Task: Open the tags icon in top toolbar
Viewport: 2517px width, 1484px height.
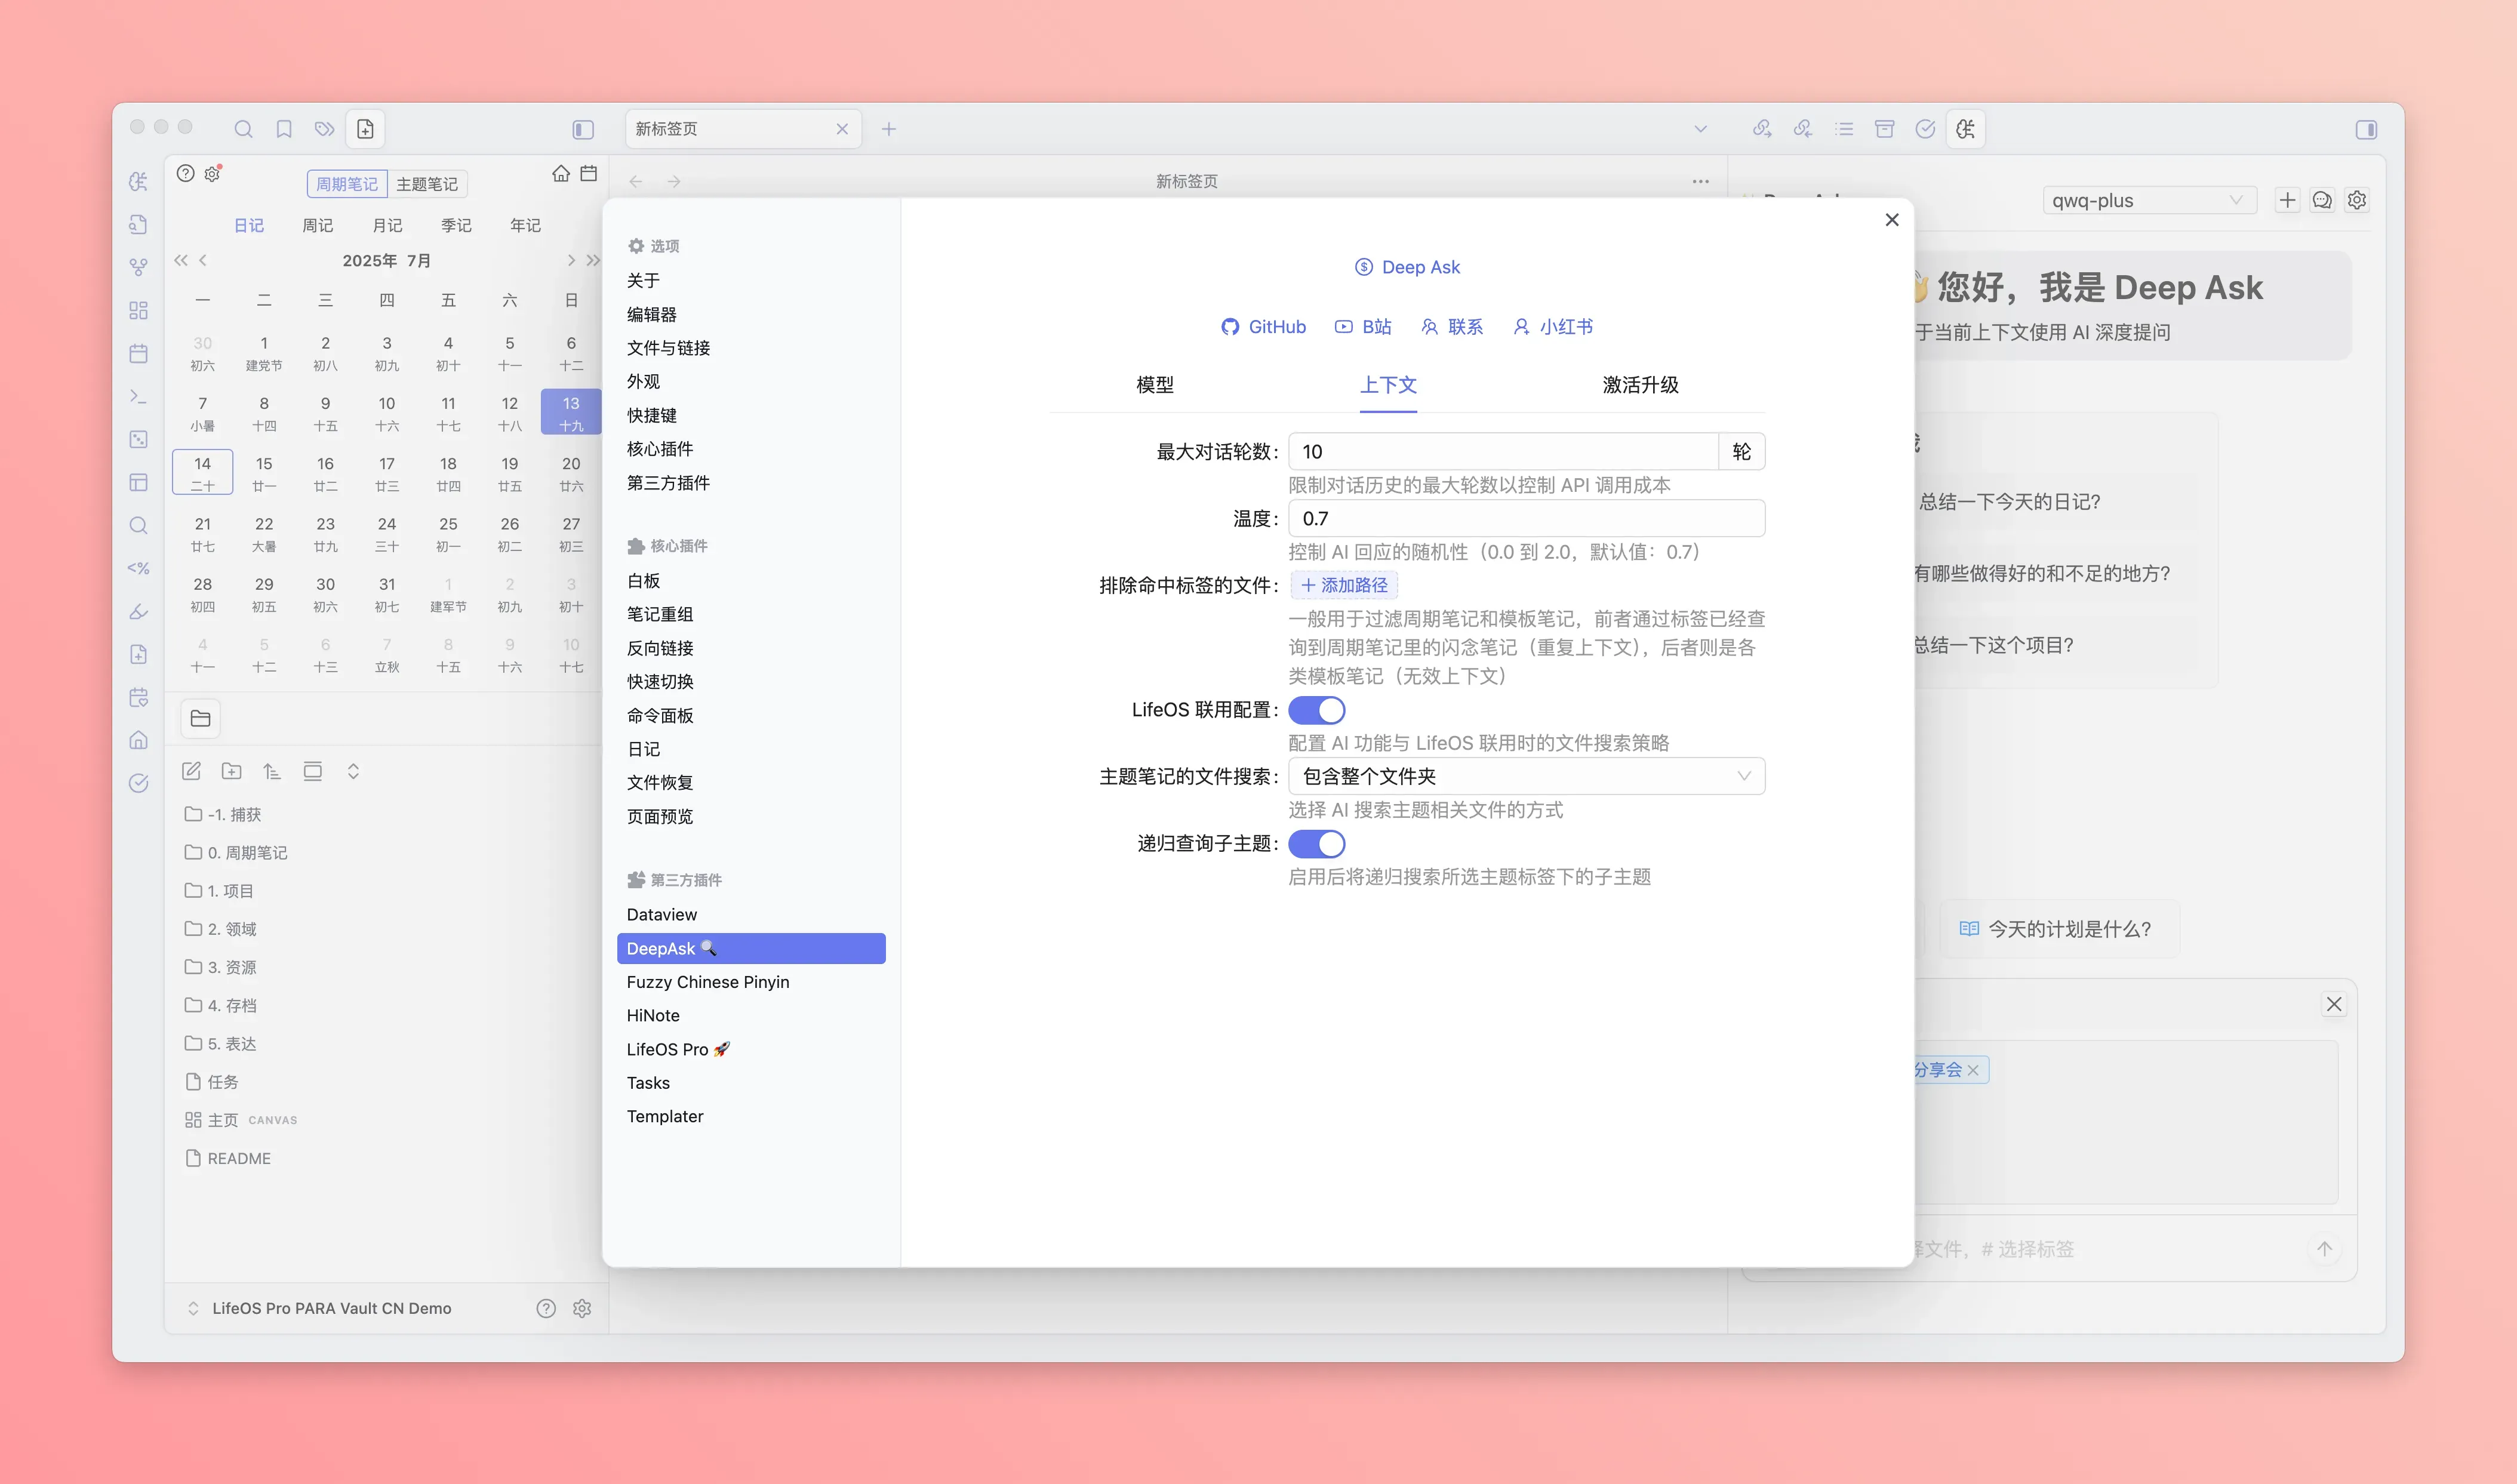Action: tap(324, 129)
